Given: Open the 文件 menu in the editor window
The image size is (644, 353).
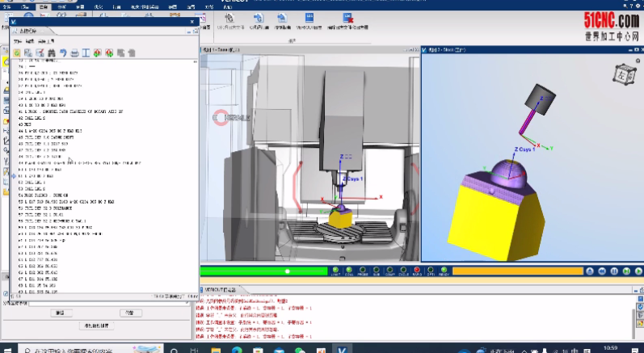Looking at the screenshot, I should point(17,40).
